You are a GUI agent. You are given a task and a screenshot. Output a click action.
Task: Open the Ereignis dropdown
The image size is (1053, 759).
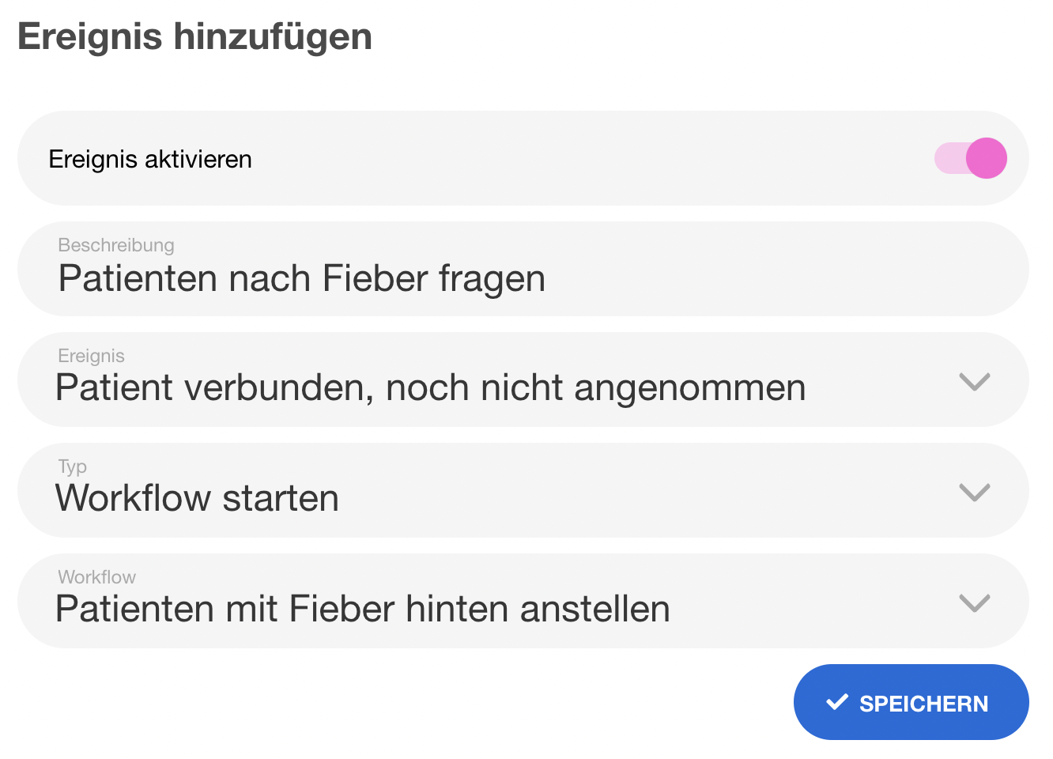coord(522,379)
